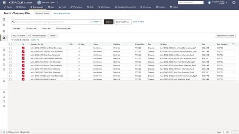Image resolution: width=239 pixels, height=134 pixels.
Task: Open the Status | Any filter chip
Action: 46,28
